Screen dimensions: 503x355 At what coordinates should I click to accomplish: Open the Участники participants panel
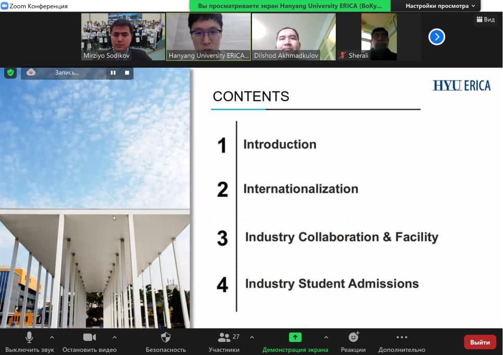click(x=224, y=338)
